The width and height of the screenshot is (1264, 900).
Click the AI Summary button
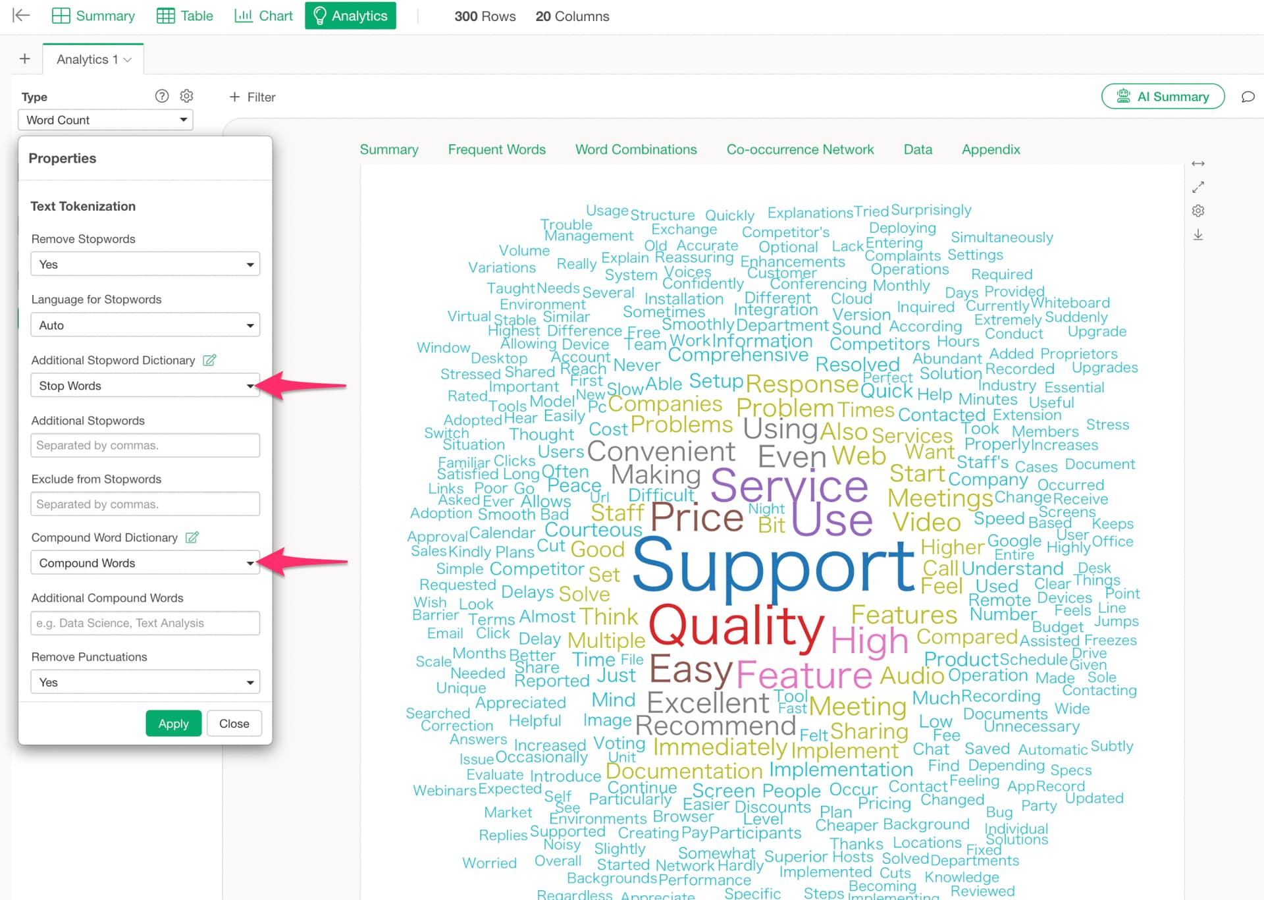pyautogui.click(x=1163, y=97)
